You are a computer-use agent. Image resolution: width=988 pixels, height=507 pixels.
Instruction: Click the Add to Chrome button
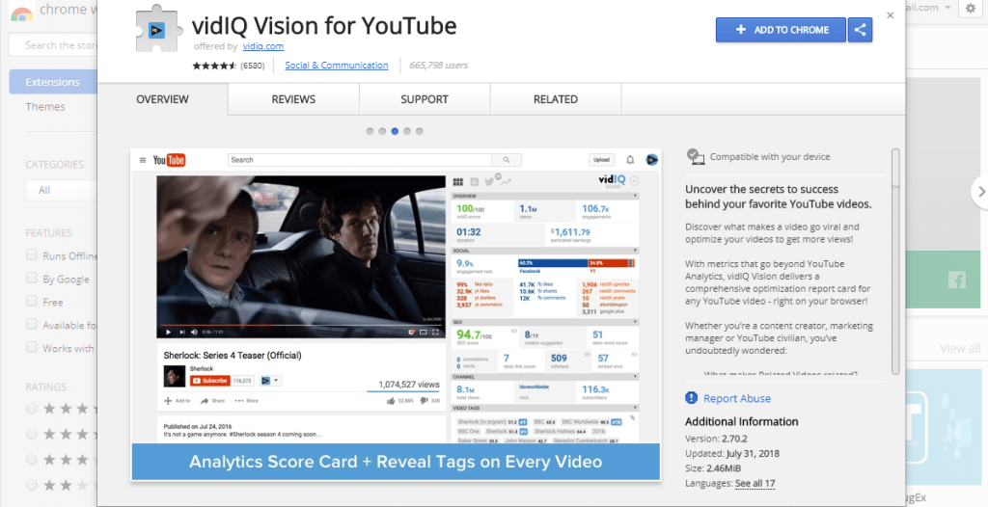coord(780,30)
